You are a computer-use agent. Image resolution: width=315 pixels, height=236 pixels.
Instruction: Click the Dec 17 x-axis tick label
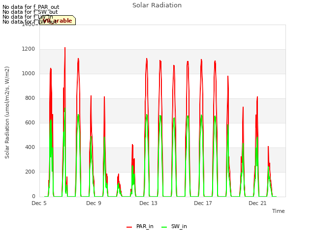[203, 203]
